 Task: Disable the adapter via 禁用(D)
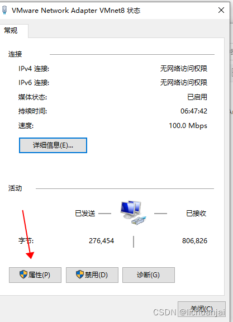[x=92, y=275]
